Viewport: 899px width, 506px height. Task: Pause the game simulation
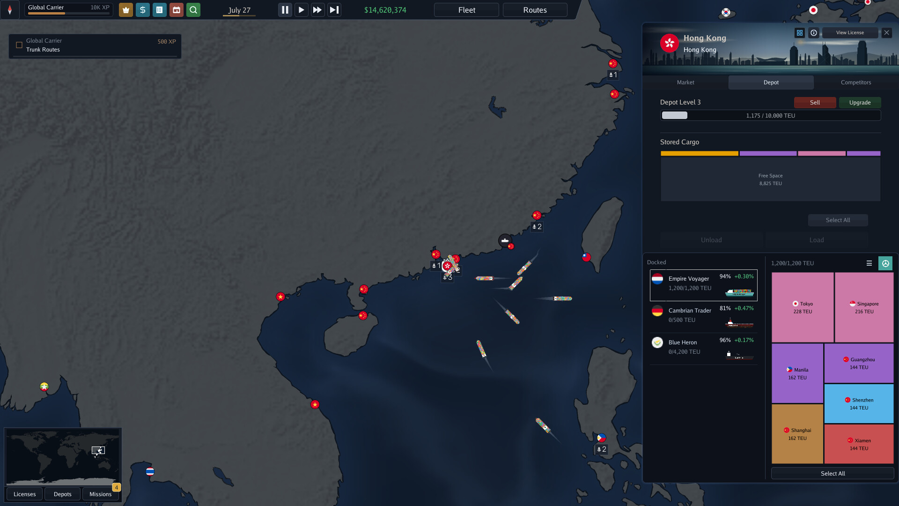click(x=285, y=10)
